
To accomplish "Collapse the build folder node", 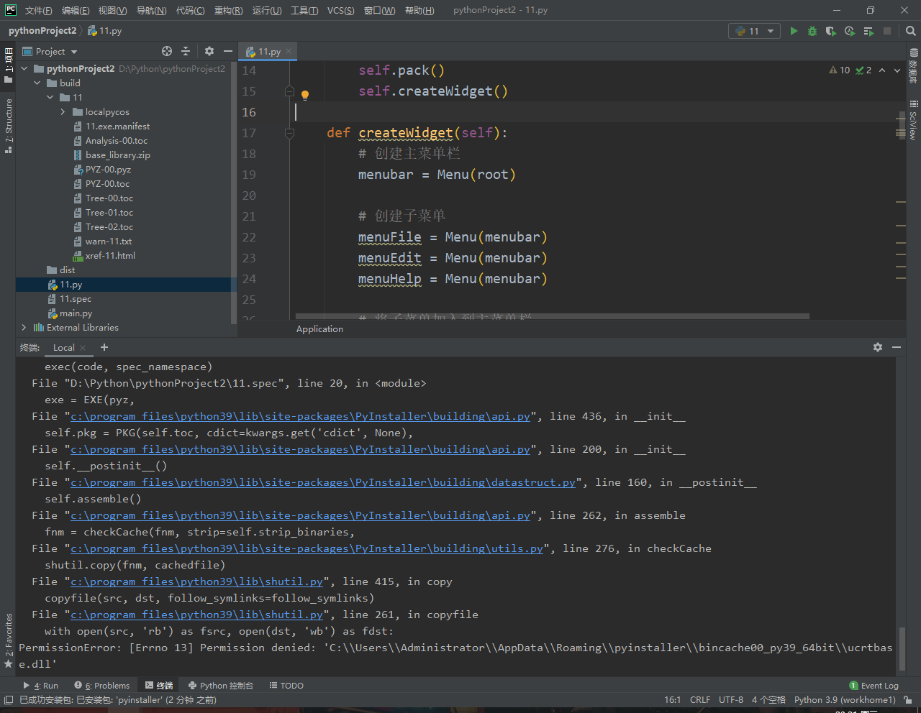I will (37, 83).
